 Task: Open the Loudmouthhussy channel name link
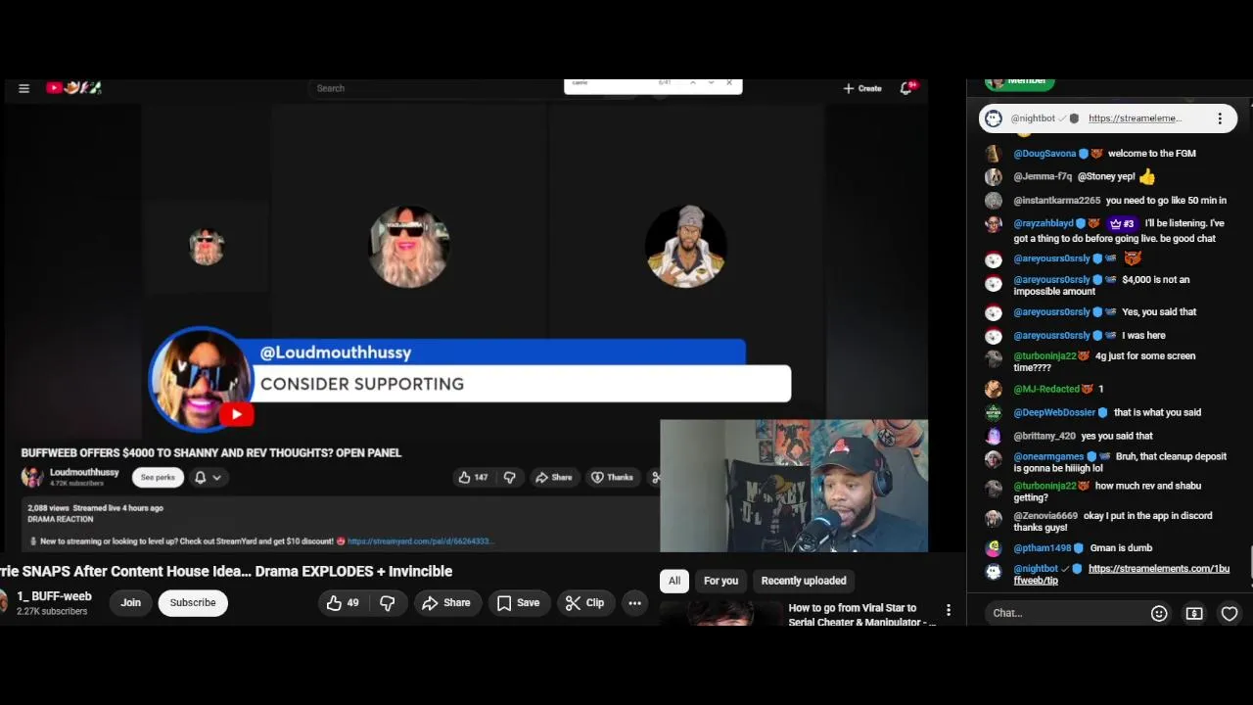click(84, 472)
